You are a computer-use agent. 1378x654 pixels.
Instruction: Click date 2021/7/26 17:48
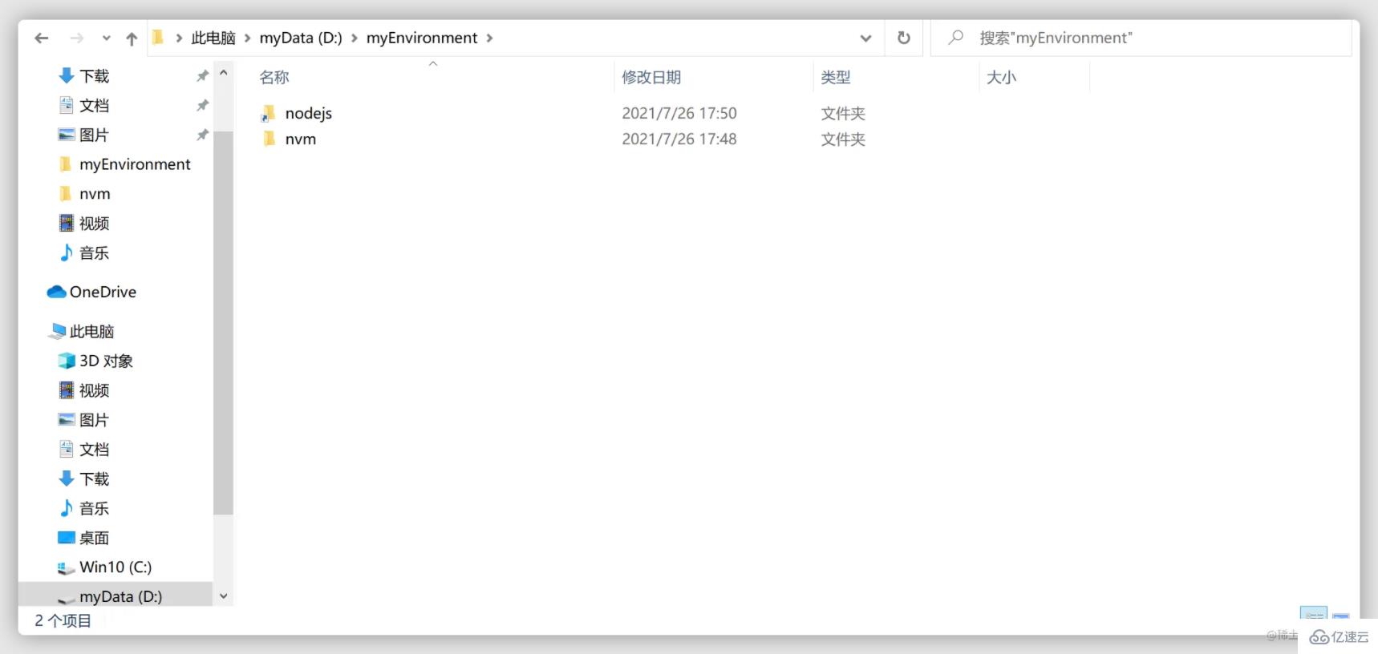tap(679, 139)
